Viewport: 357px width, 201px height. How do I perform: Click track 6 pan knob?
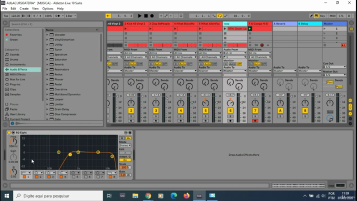[x=230, y=103]
